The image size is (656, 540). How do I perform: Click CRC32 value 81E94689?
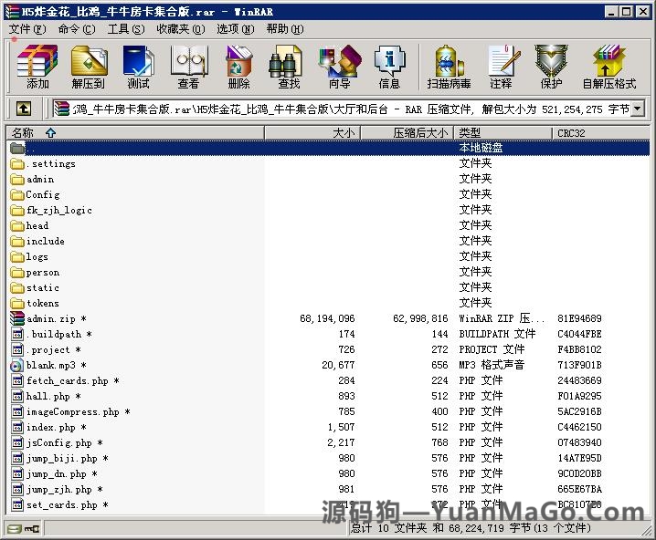(579, 318)
